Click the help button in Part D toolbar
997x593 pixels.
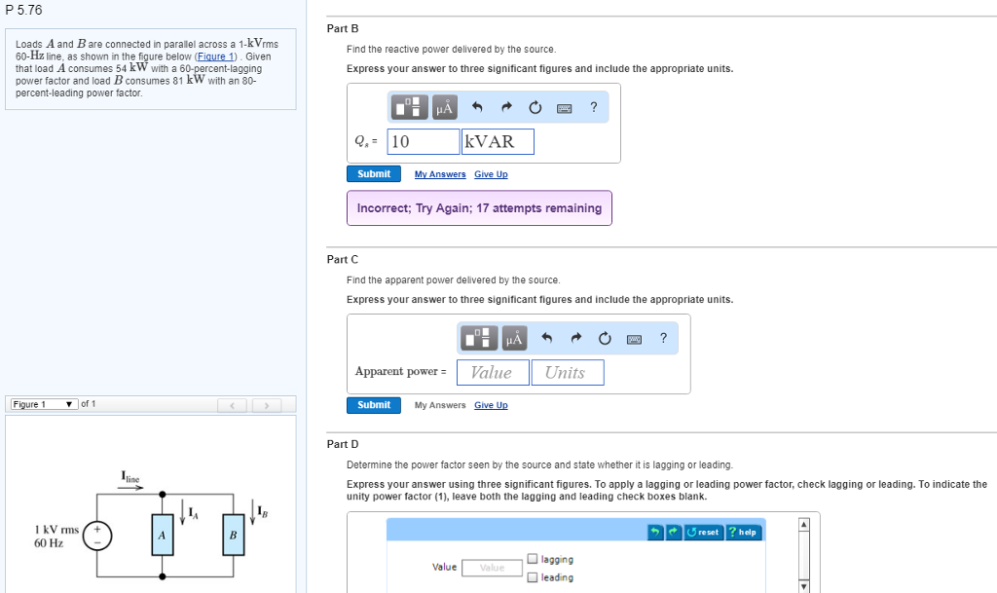pos(744,532)
